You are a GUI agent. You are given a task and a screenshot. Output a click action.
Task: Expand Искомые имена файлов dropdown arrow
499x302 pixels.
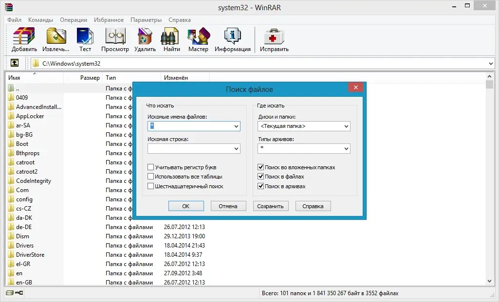236,126
